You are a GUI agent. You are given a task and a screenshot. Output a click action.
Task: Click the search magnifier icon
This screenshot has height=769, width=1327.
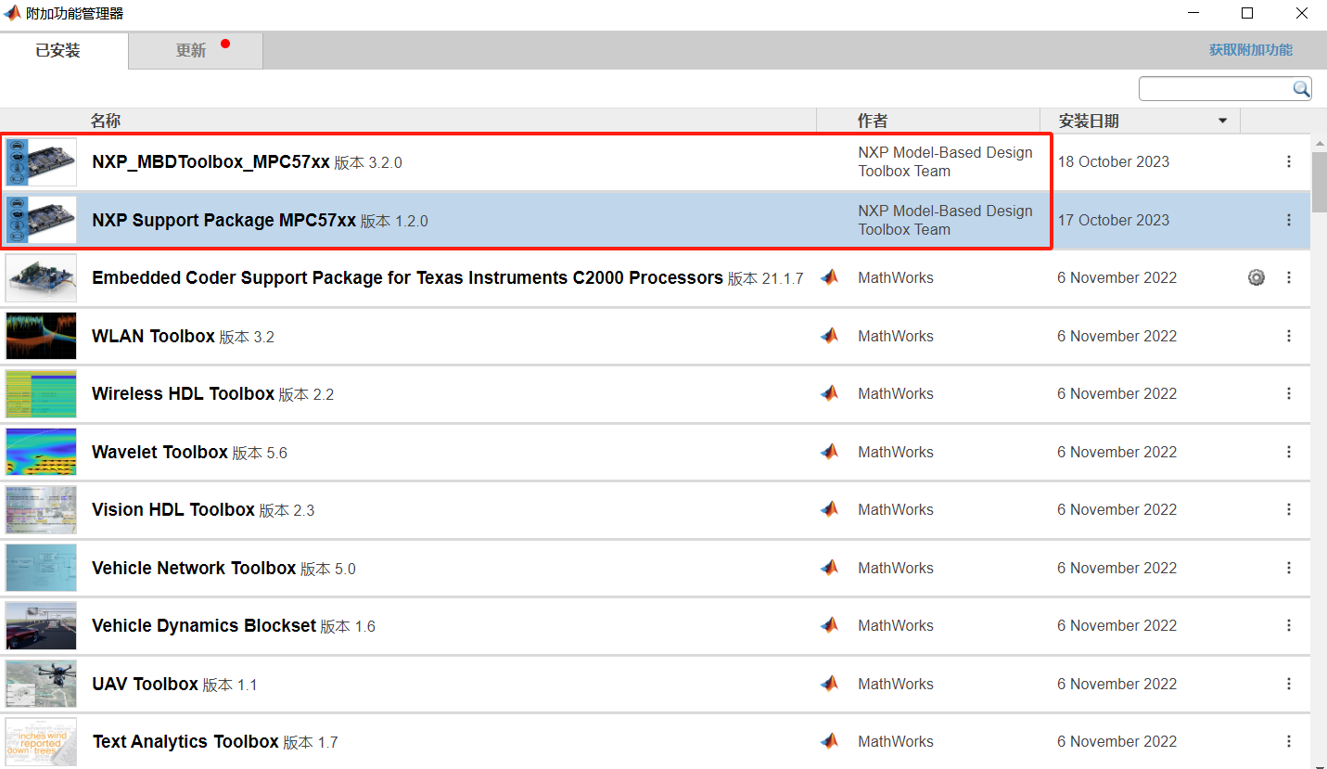pos(1301,89)
